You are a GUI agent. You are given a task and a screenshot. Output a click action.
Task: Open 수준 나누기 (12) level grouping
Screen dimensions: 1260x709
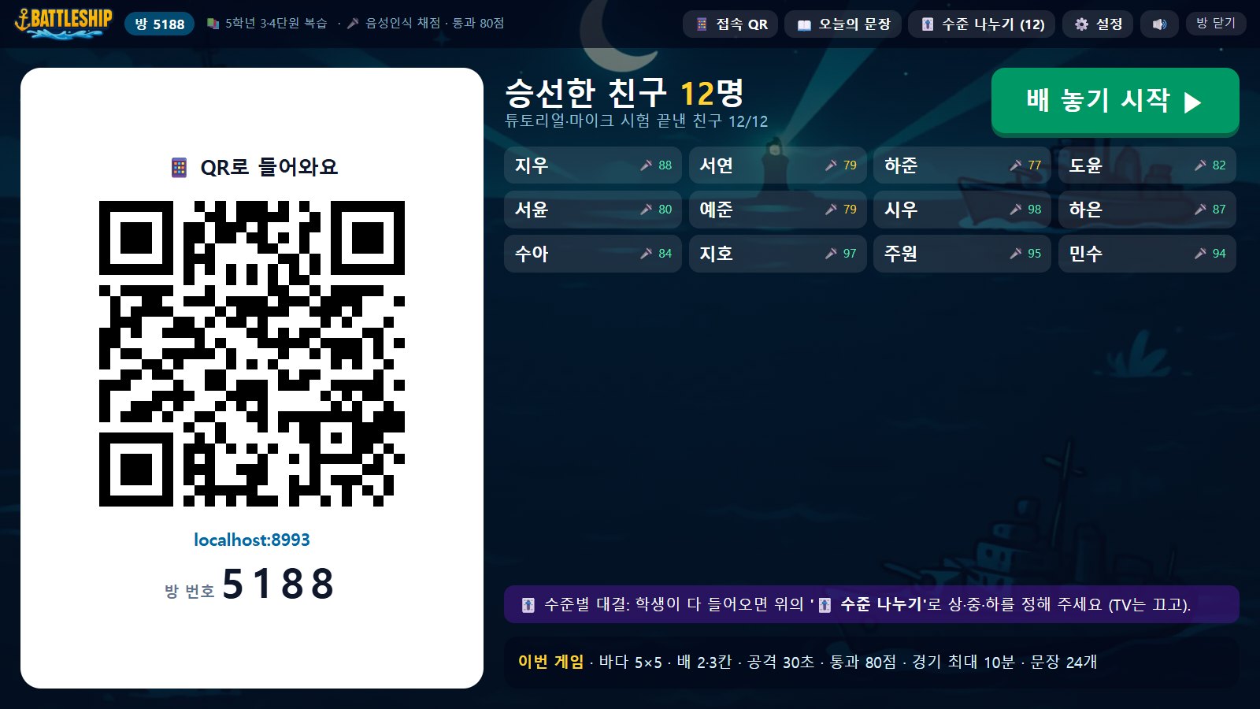coord(982,24)
